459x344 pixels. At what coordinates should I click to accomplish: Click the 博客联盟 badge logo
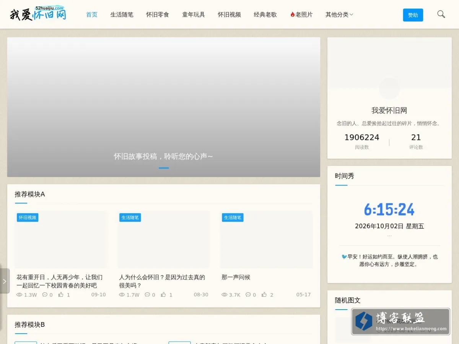pyautogui.click(x=401, y=321)
